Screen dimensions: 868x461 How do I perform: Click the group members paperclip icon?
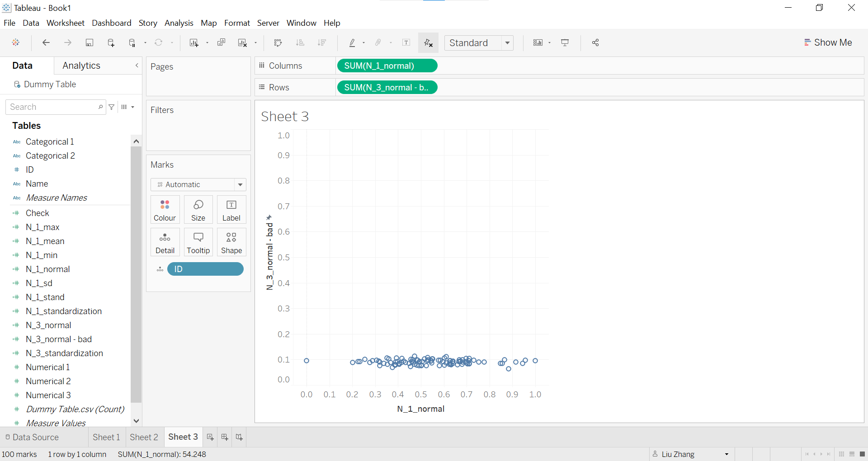378,42
